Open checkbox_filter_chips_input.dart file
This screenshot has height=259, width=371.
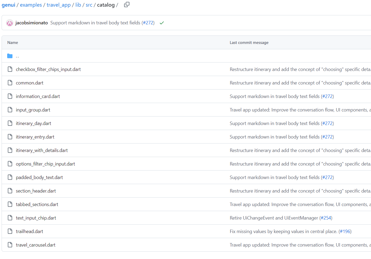point(48,69)
